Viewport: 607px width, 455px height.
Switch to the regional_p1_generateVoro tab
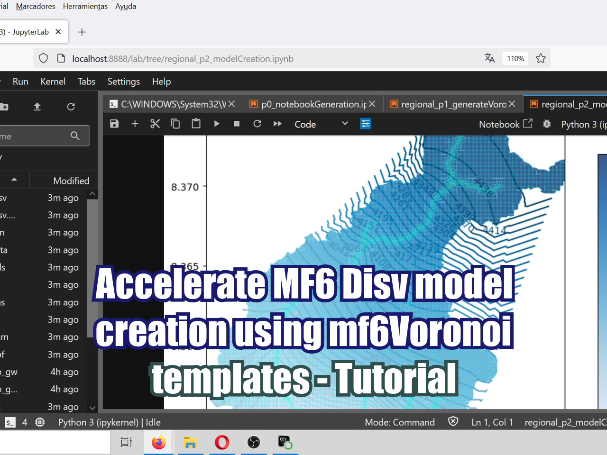[451, 104]
